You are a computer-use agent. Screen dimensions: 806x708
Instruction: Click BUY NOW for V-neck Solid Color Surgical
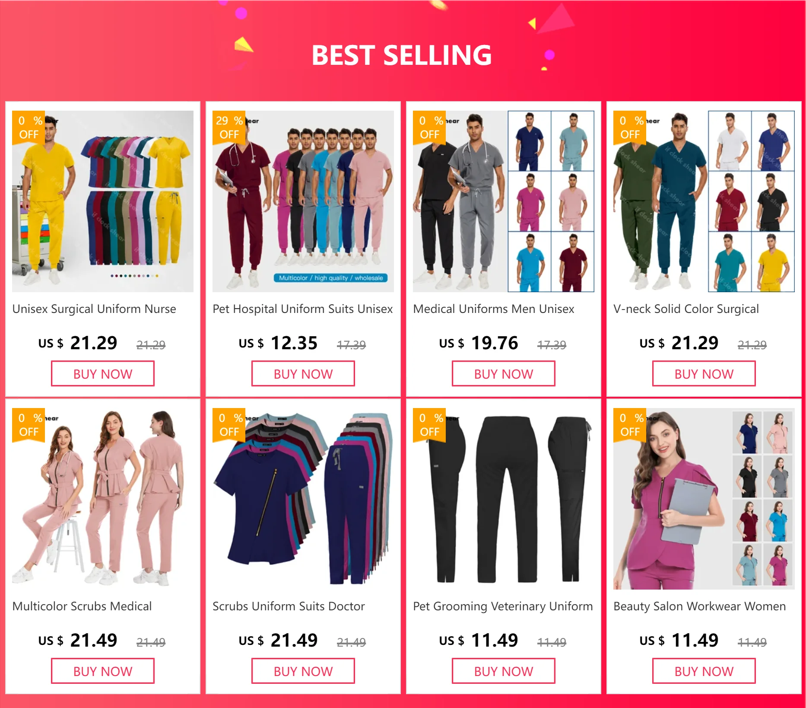(704, 374)
